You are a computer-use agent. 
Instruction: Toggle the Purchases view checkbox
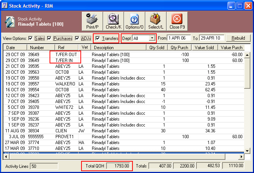point(49,38)
